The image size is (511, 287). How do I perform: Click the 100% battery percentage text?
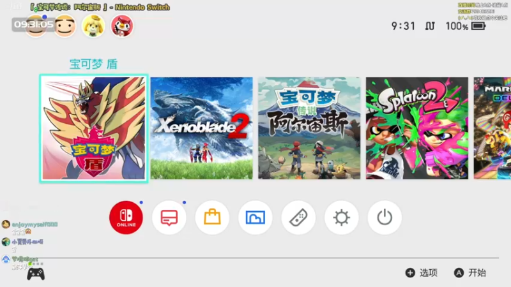(457, 26)
